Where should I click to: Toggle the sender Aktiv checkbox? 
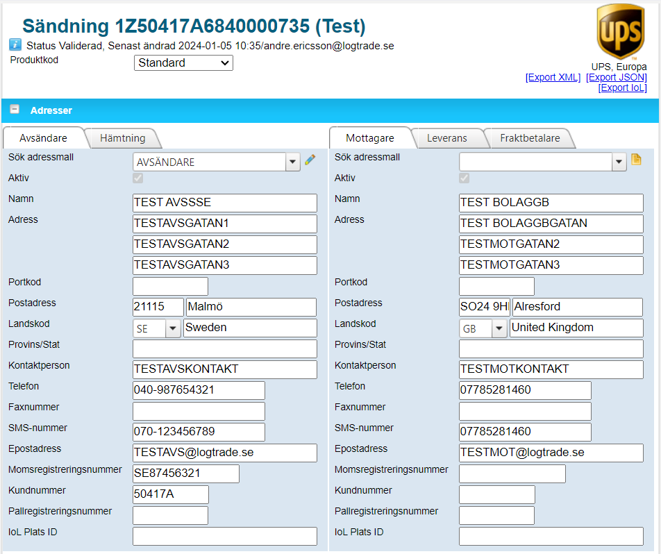pyautogui.click(x=138, y=178)
